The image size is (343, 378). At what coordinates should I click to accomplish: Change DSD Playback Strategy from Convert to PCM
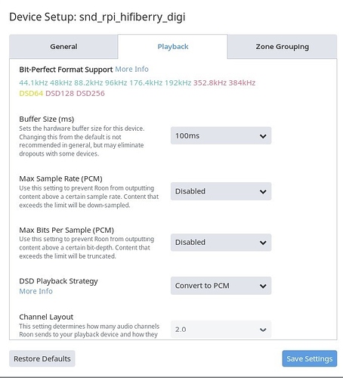point(221,286)
